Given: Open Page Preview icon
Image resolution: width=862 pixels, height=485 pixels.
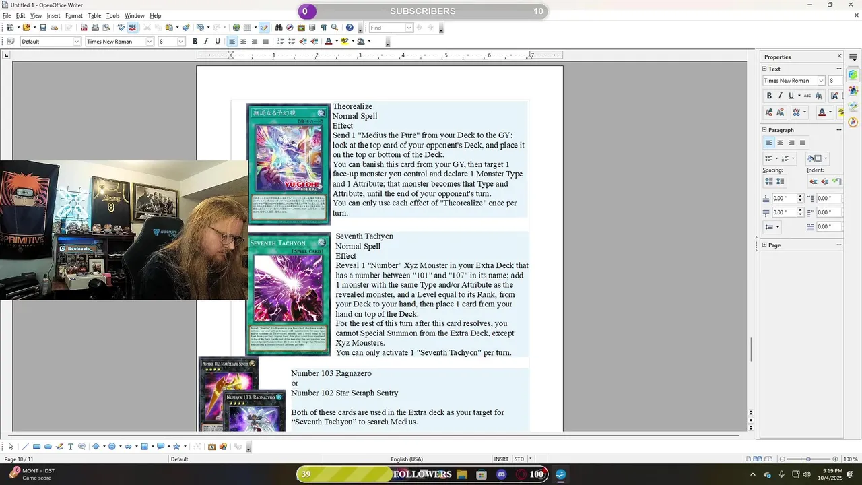Looking at the screenshot, I should (x=106, y=28).
